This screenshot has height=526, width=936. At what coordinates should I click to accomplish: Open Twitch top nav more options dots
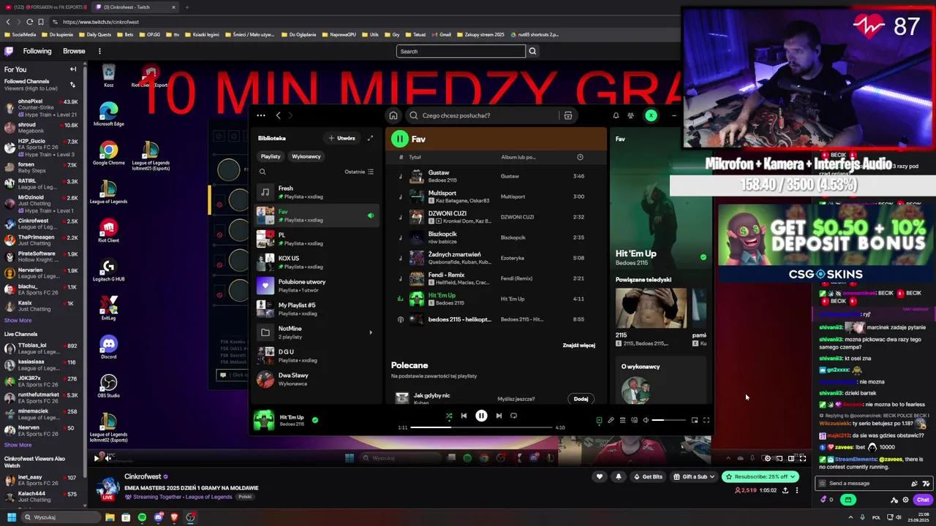click(99, 51)
